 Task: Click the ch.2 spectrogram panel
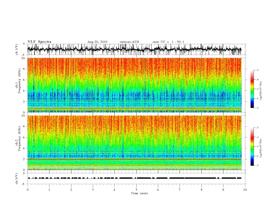coord(135,143)
